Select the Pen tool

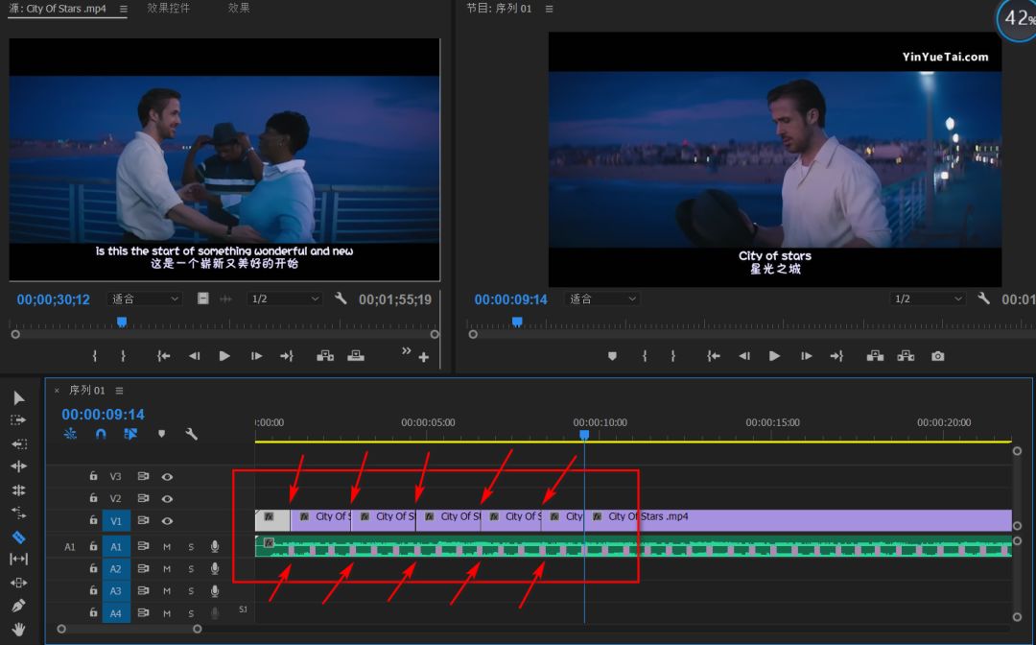[19, 606]
